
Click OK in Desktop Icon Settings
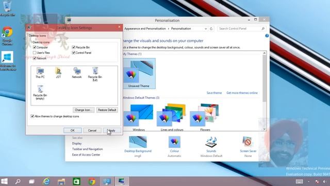pos(72,131)
